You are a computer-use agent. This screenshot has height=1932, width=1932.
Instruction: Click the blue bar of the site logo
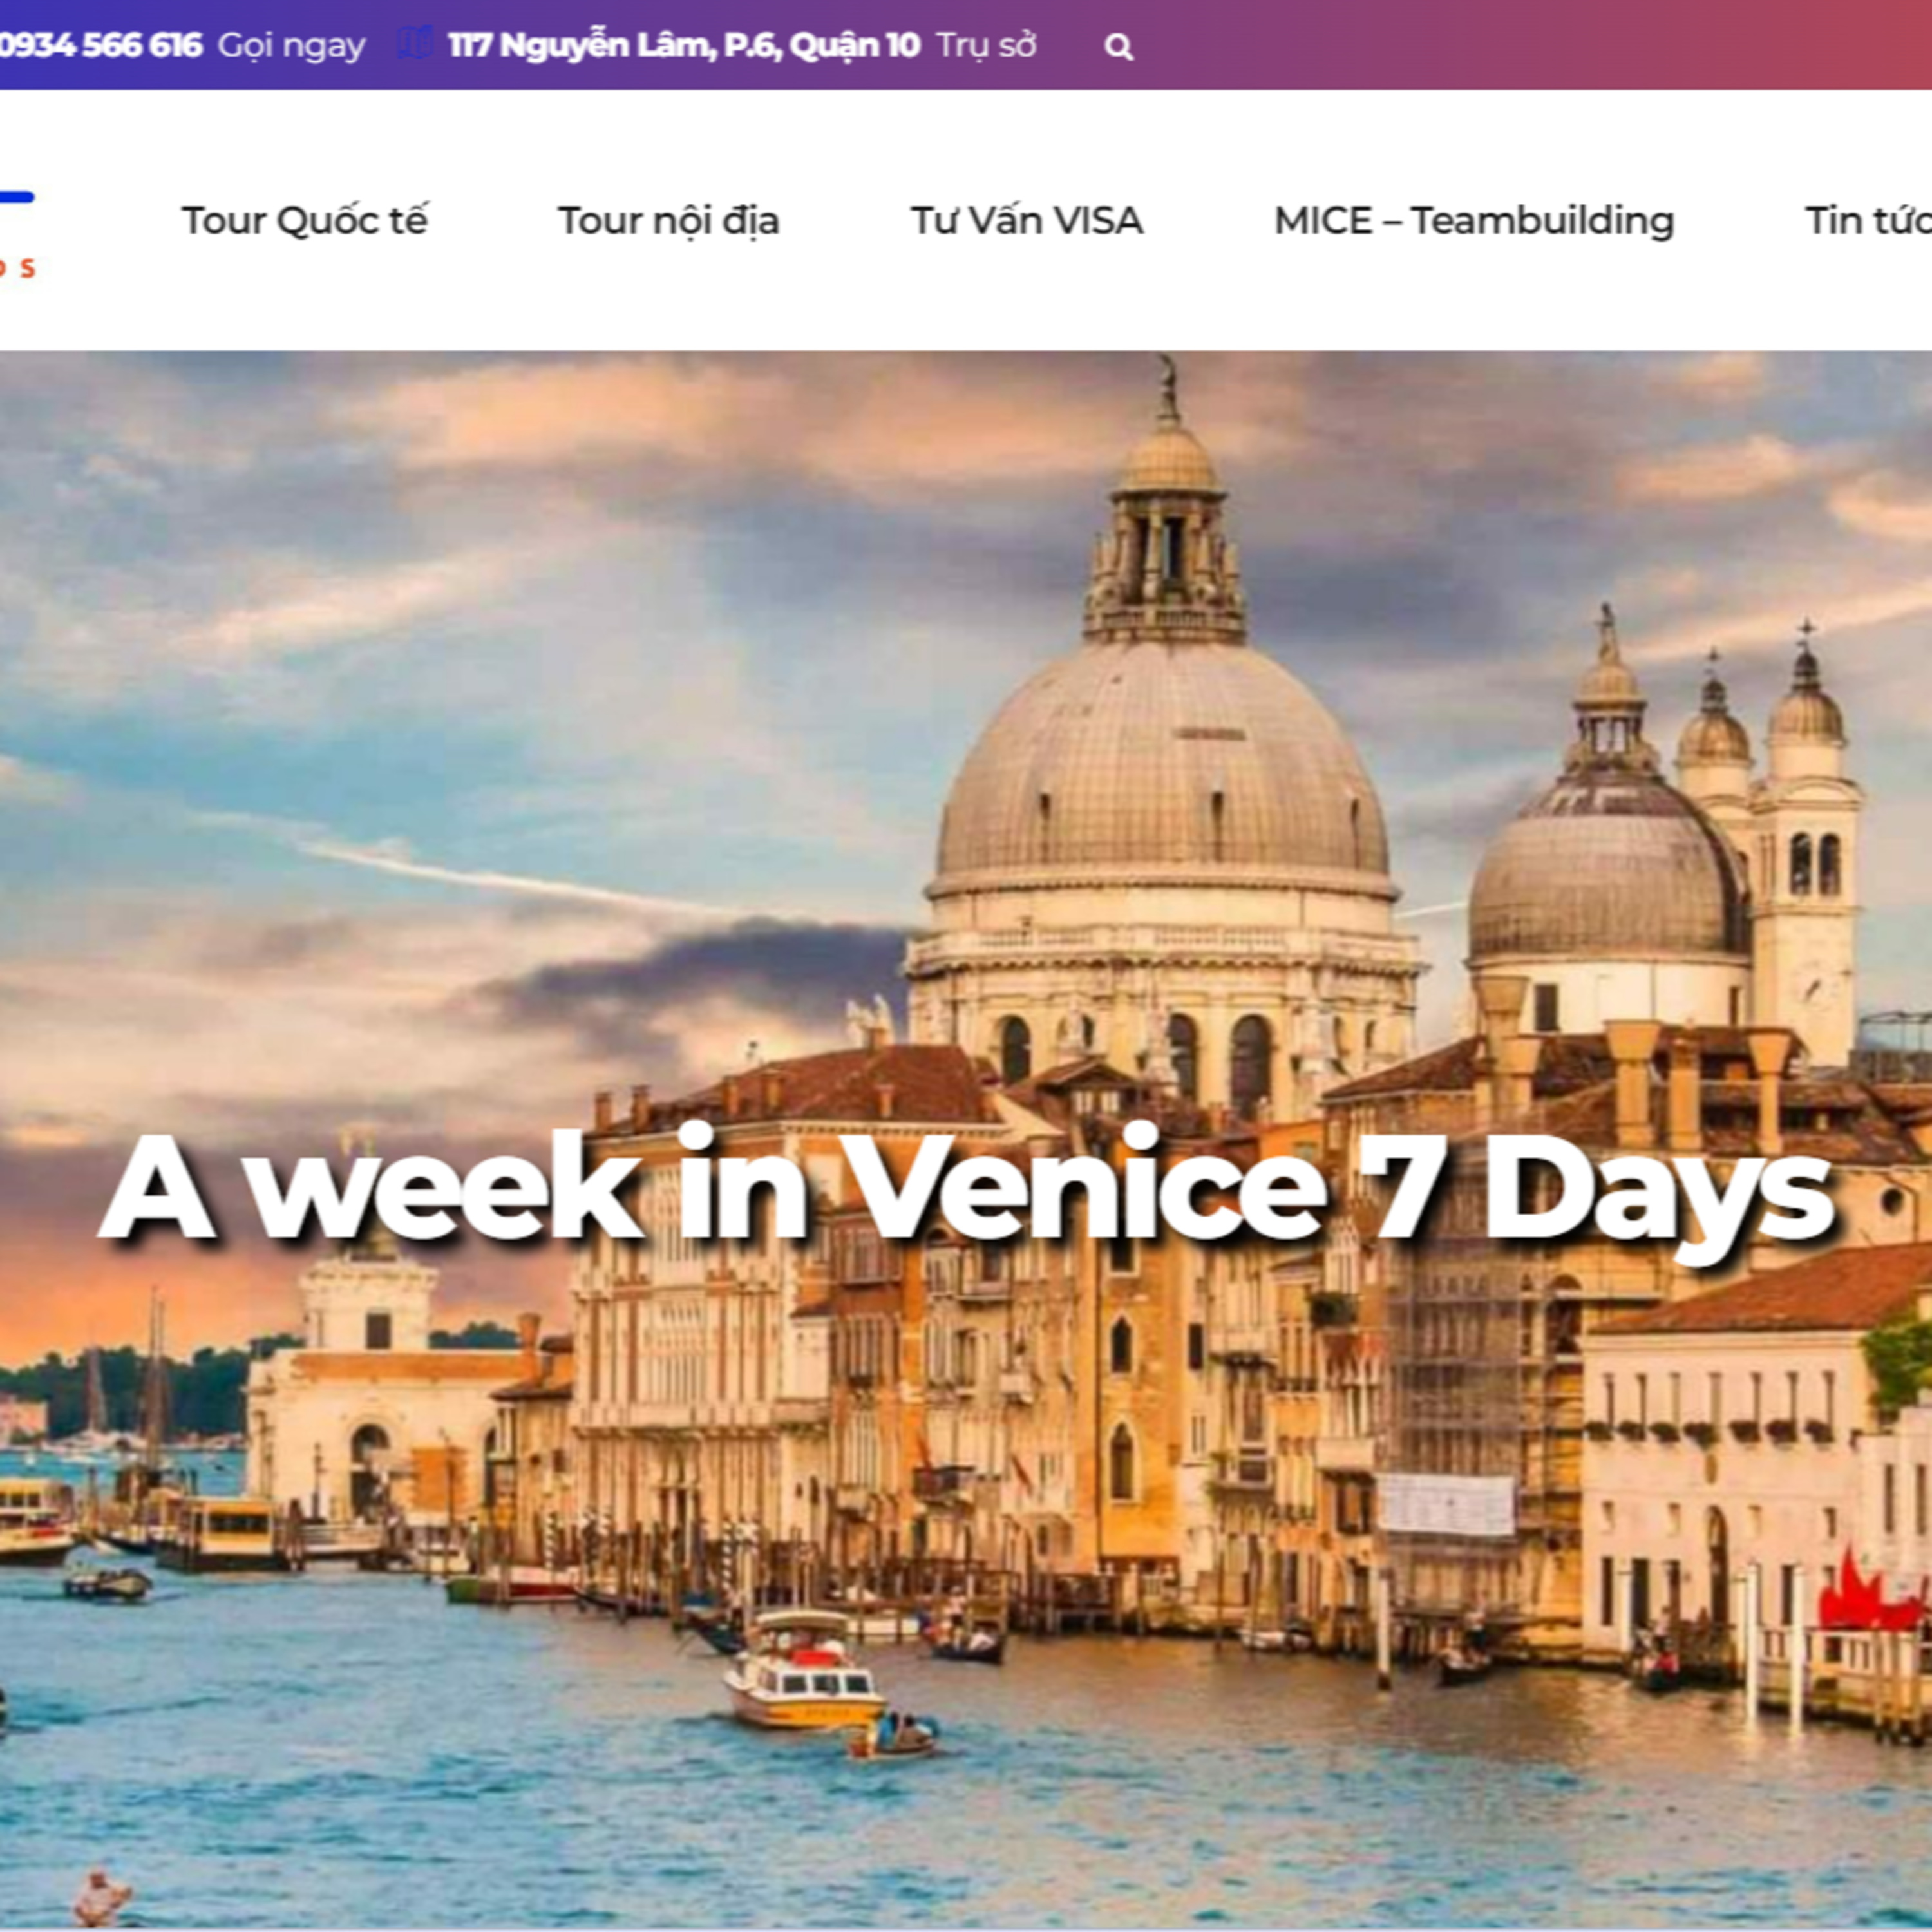[x=17, y=197]
